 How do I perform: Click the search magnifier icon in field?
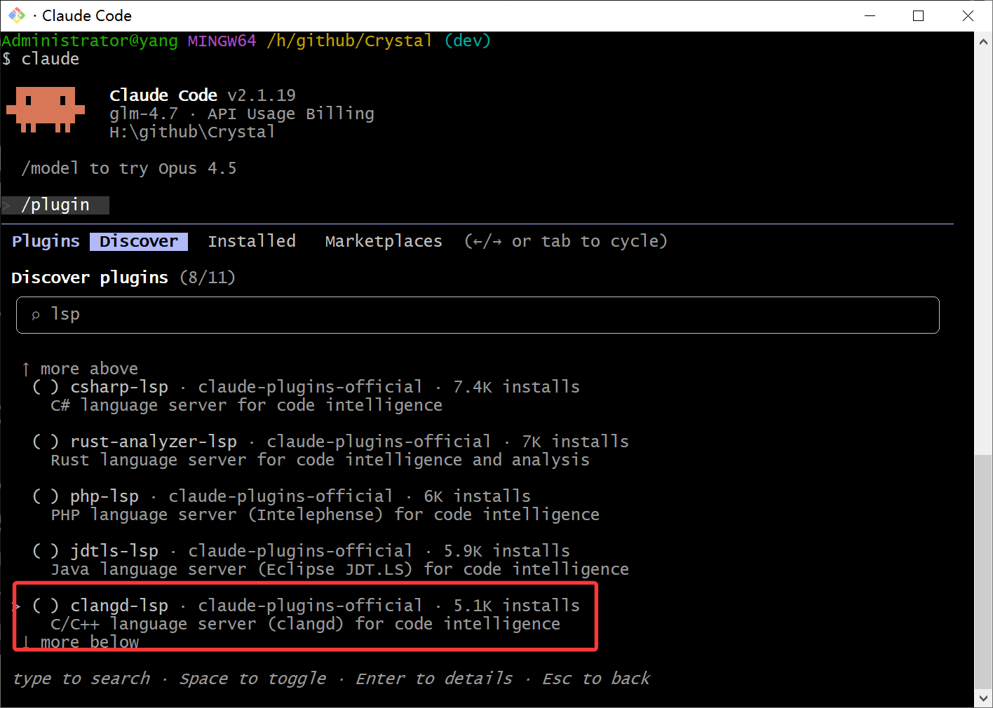coord(36,315)
